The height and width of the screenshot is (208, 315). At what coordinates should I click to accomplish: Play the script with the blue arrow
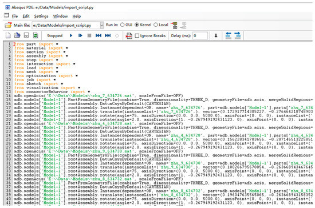click(x=71, y=35)
